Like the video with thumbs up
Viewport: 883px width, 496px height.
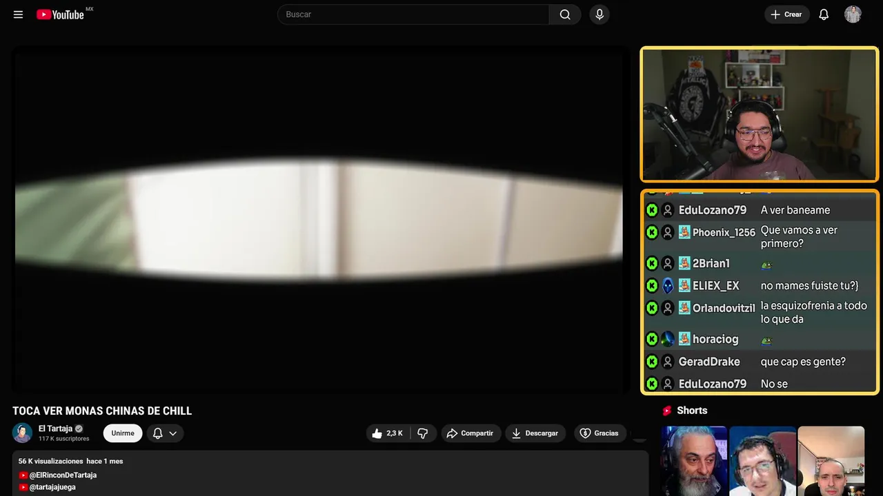387,433
